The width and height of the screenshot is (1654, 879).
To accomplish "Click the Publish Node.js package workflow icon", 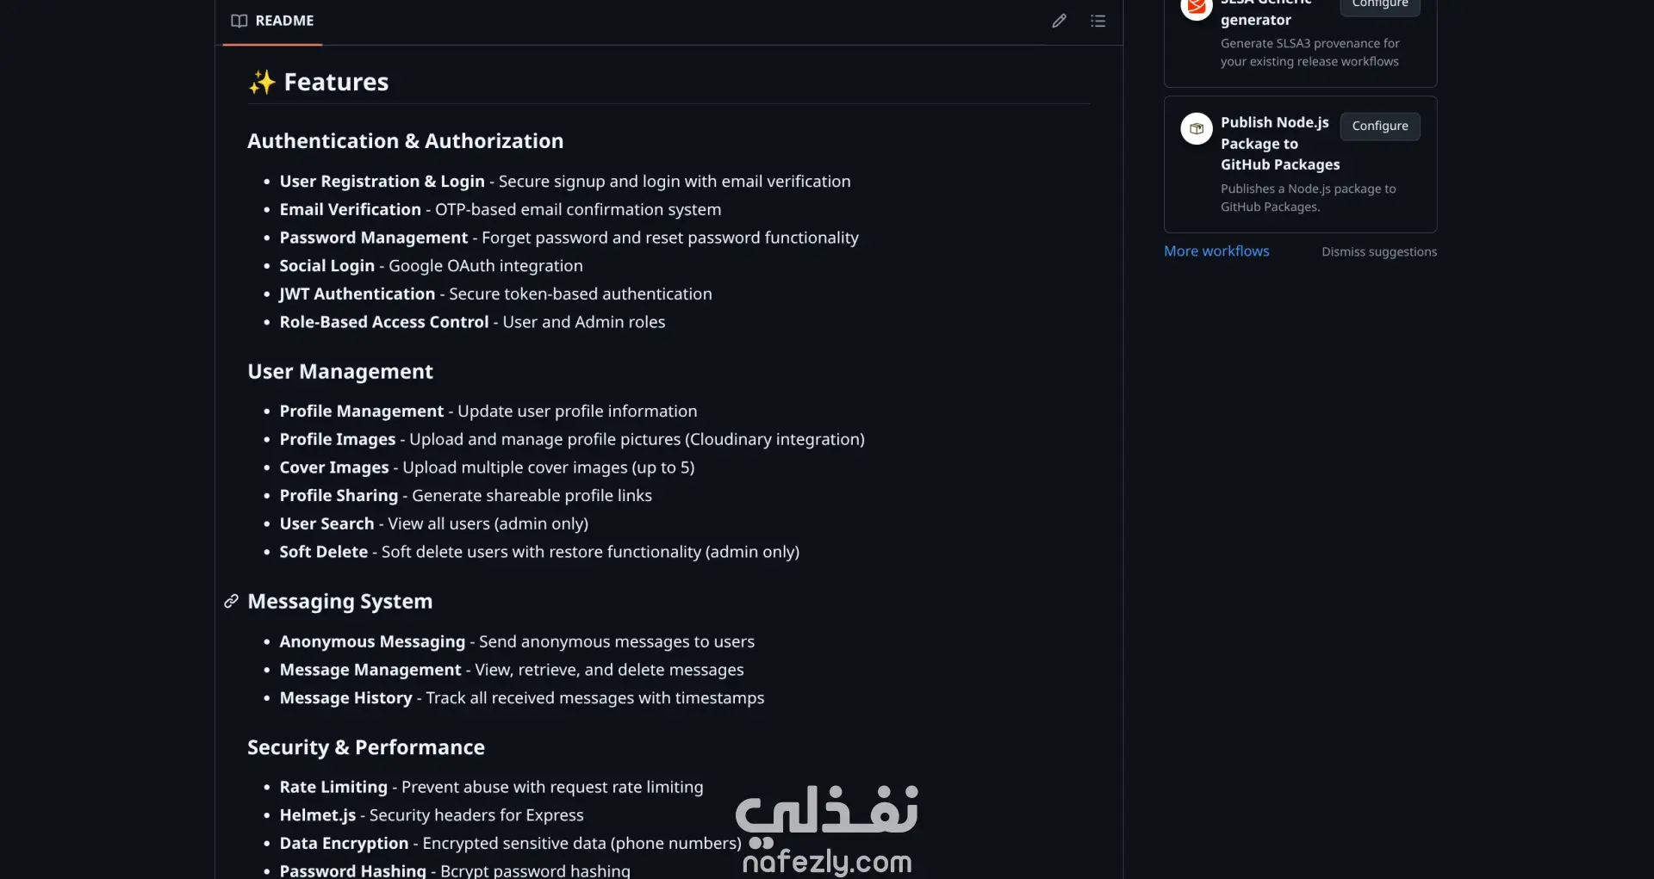I will pyautogui.click(x=1196, y=129).
